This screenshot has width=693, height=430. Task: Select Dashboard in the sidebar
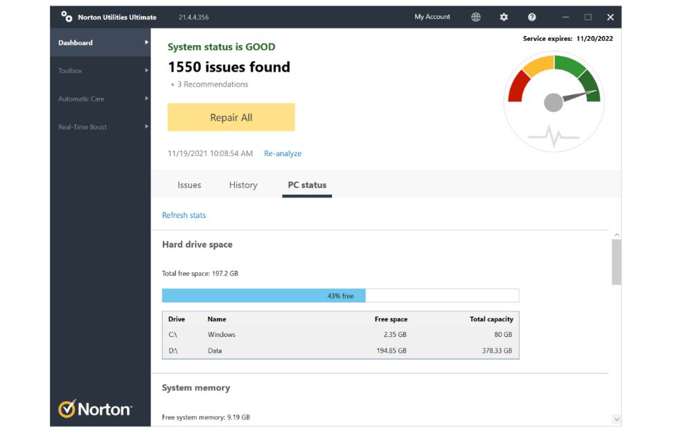100,42
